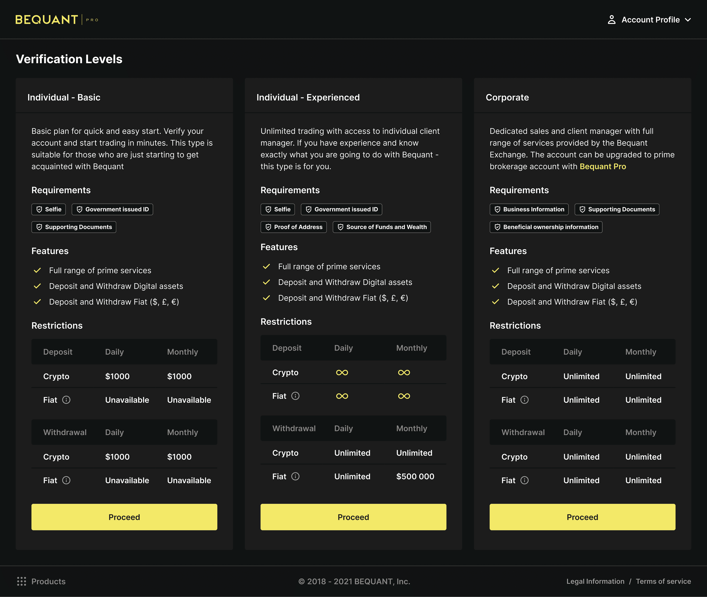Proceed with Individual - Basic plan
The height and width of the screenshot is (597, 707).
pos(124,517)
